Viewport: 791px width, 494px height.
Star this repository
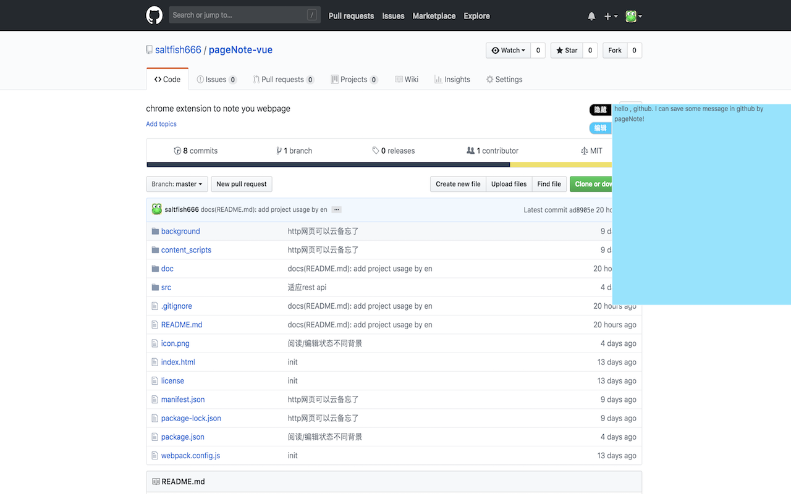click(x=566, y=51)
